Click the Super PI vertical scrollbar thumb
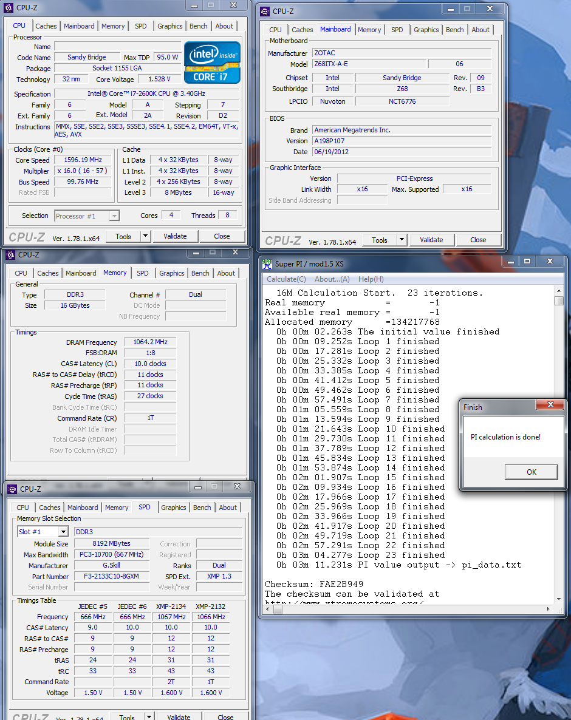 pos(559,301)
